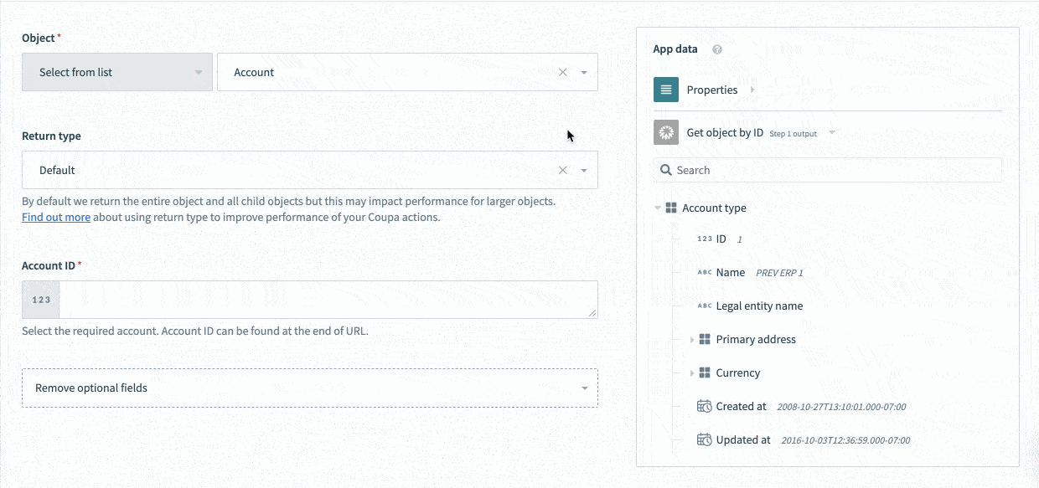
Task: Click the Properties panel icon
Action: coord(665,90)
